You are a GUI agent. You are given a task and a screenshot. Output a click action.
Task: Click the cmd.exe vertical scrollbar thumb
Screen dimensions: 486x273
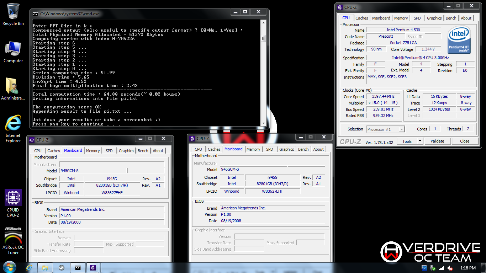[x=263, y=38]
